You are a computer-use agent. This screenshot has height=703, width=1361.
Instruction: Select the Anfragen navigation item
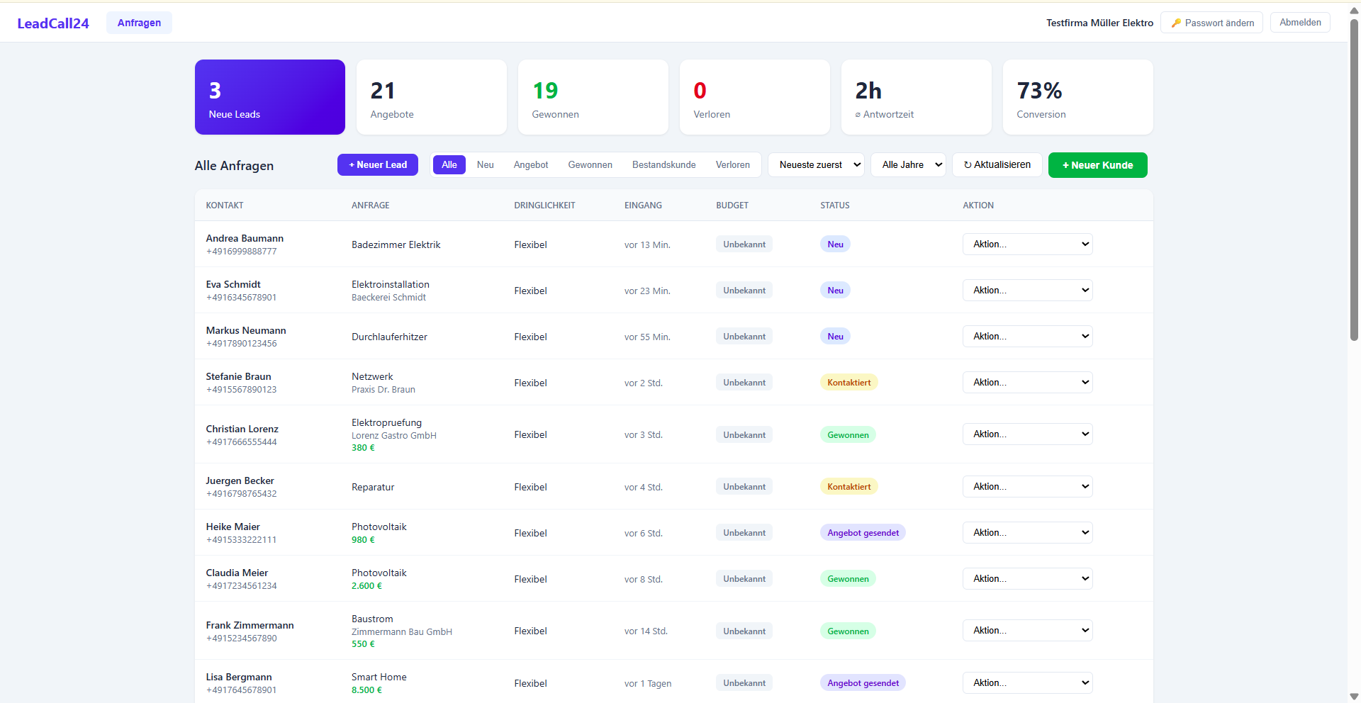pos(139,22)
